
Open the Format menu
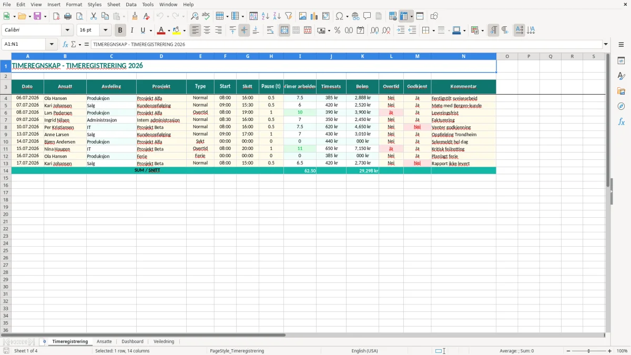click(74, 4)
